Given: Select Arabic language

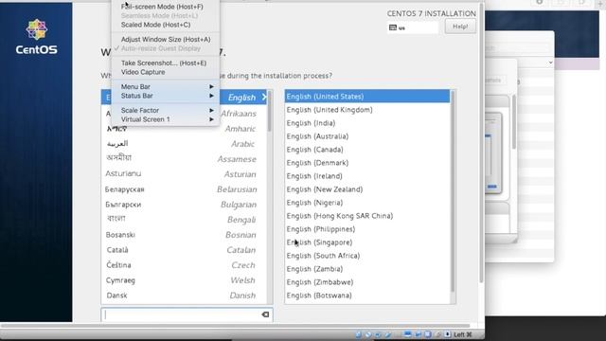Looking at the screenshot, I should 185,144.
